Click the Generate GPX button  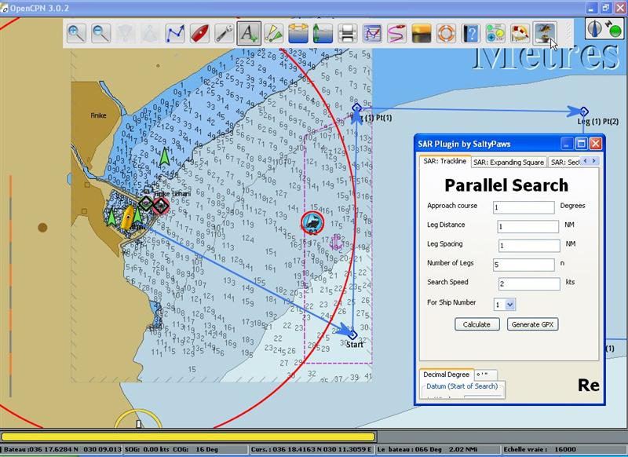click(x=533, y=324)
